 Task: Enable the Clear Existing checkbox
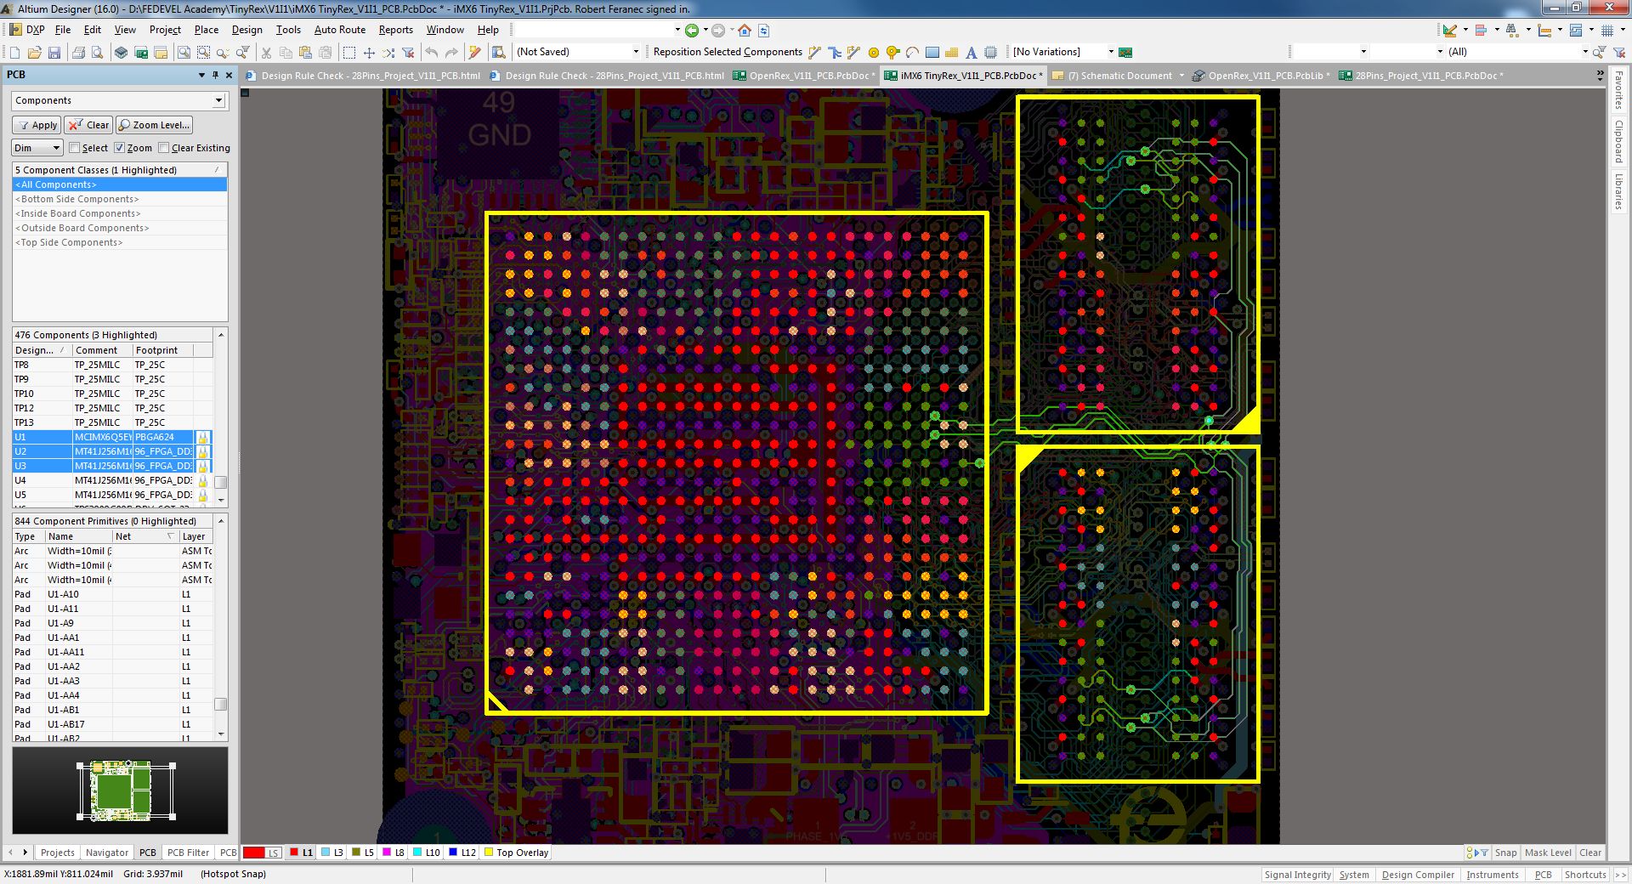pyautogui.click(x=164, y=147)
